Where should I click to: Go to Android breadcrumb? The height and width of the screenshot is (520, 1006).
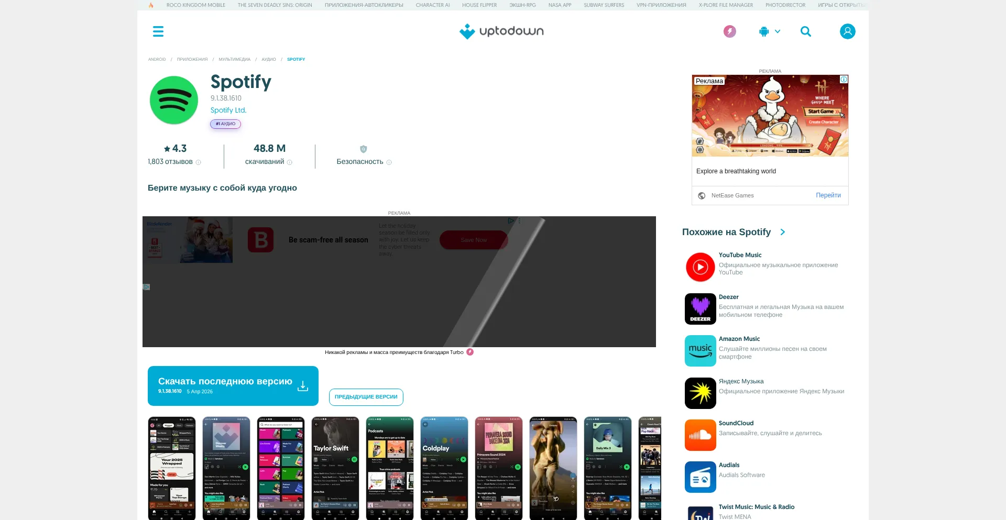pyautogui.click(x=157, y=59)
